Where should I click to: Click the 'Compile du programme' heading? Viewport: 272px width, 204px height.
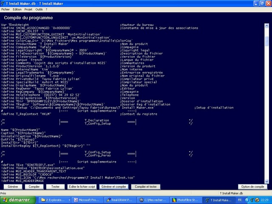28,18
